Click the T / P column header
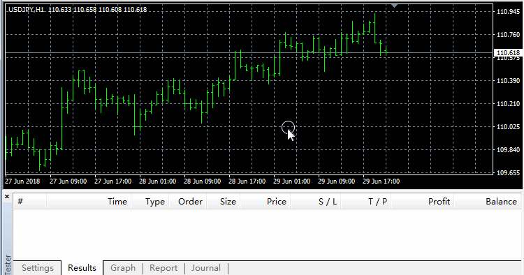 (x=366, y=202)
